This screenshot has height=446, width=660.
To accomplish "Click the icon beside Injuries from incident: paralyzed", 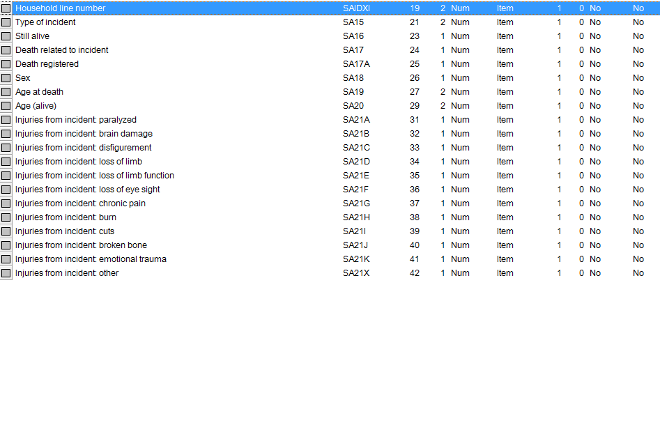I will [6, 120].
